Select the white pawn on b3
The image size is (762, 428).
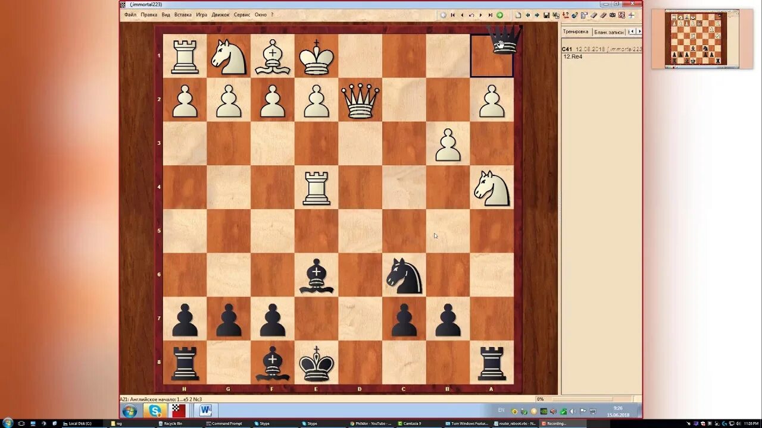[x=448, y=144]
